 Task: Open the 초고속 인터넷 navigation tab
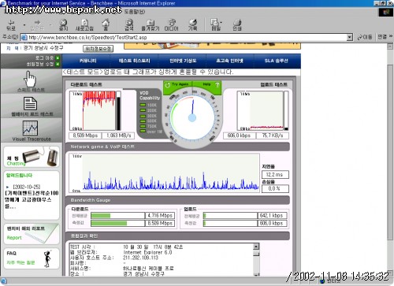coord(229,61)
